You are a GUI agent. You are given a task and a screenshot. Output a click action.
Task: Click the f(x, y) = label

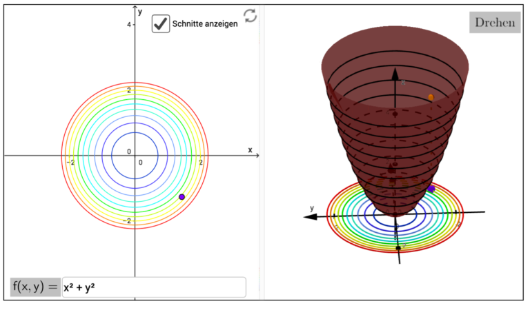[x=35, y=287]
